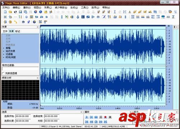This screenshot has height=129, width=180.
Task: Open the 减少噪音(N) menu
Action: pyautogui.click(x=61, y=8)
